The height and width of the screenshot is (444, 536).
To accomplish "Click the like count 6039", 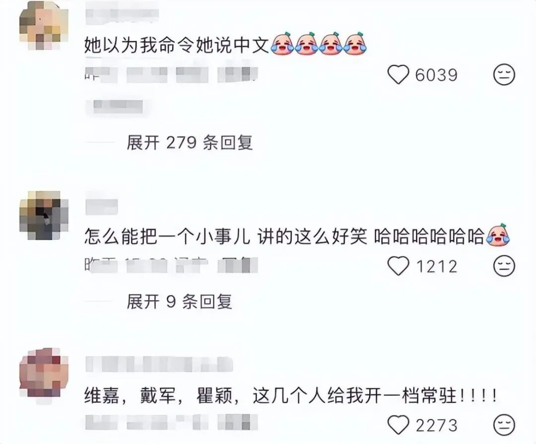I will click(x=436, y=75).
